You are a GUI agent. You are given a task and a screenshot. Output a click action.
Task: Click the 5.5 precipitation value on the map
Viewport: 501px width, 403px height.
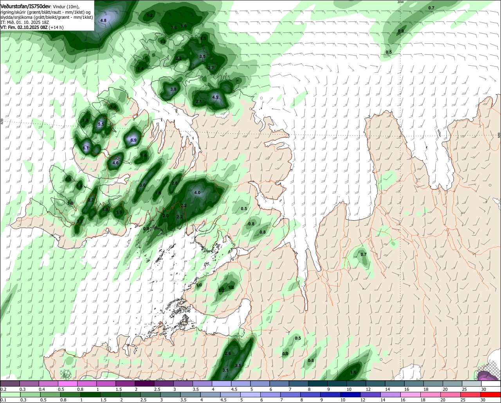coord(101,124)
